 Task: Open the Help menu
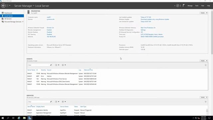click(208, 6)
